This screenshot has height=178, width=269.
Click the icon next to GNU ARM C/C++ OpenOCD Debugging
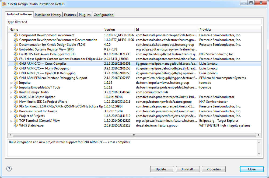[16, 73]
